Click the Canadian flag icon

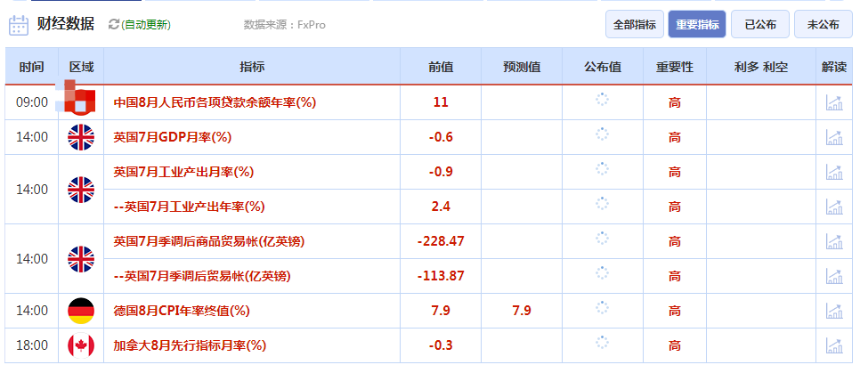81,345
